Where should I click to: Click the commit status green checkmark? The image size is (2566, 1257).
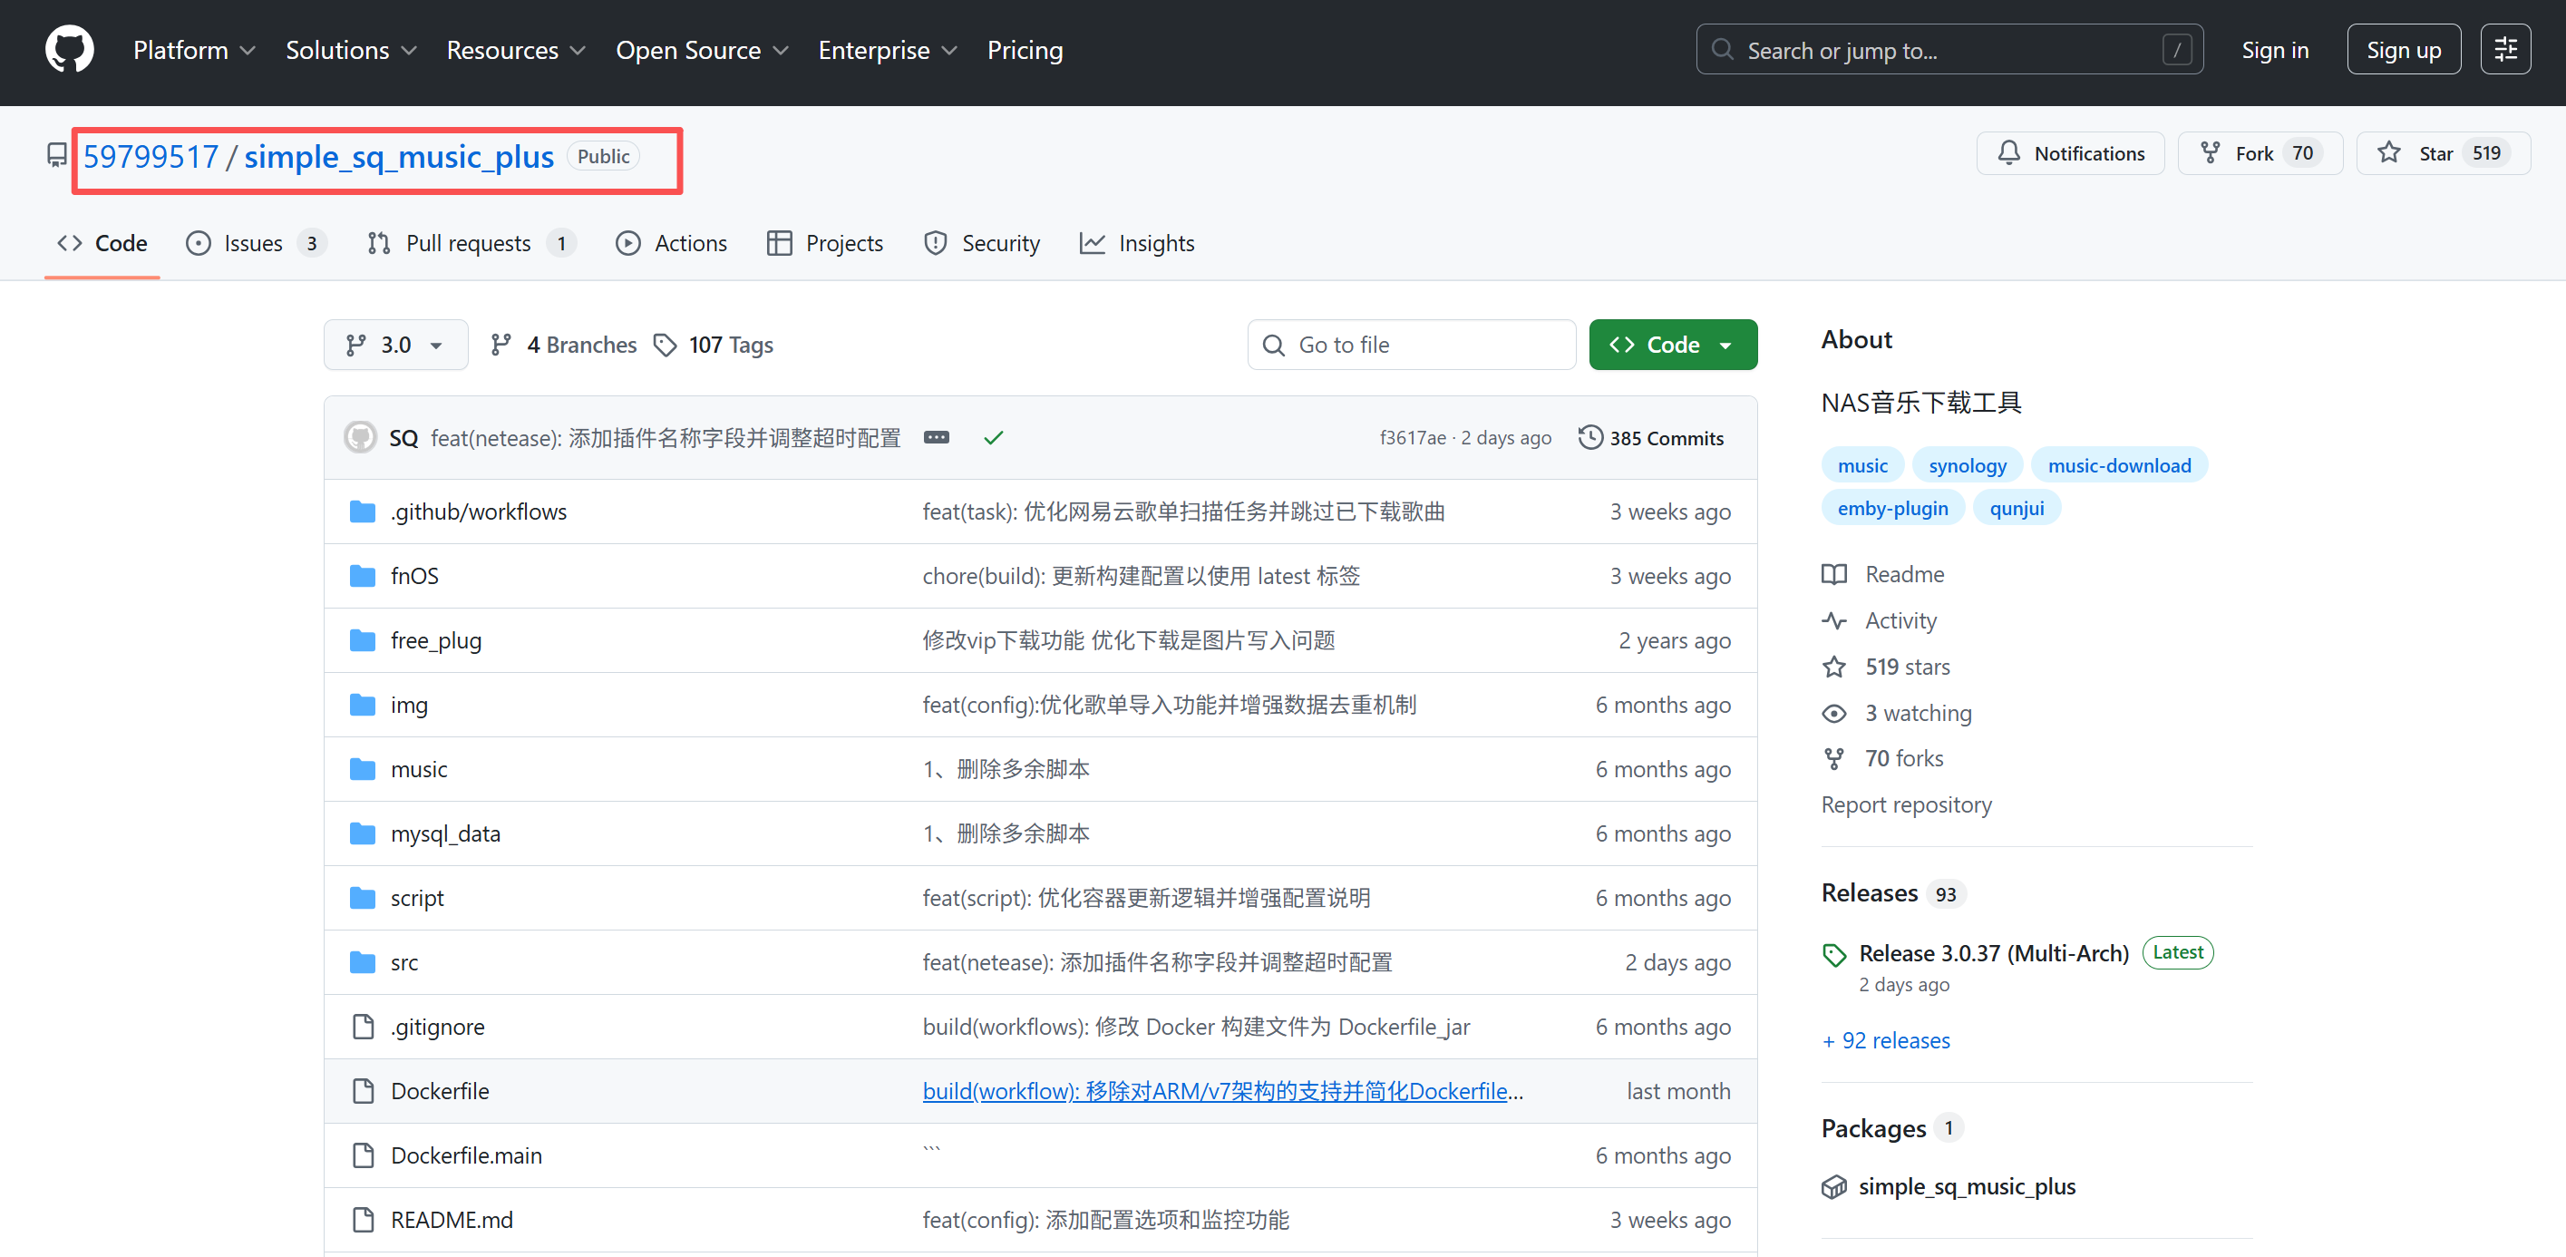993,438
